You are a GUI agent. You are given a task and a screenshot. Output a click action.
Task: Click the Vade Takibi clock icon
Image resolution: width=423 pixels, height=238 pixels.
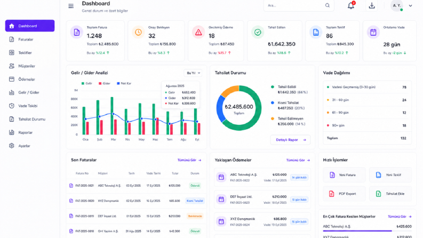12,106
